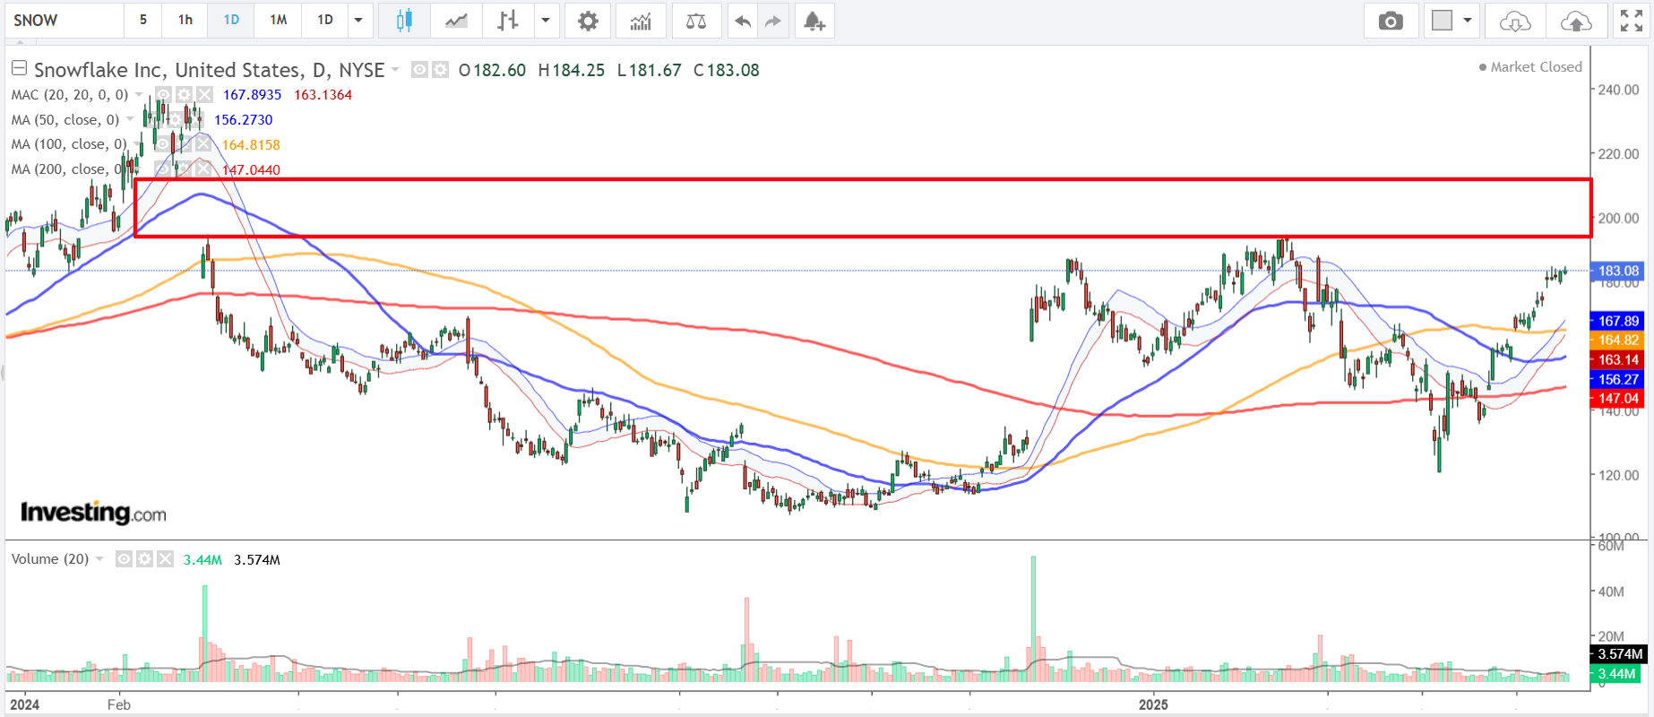Collapse the indicator legend box

[19, 68]
